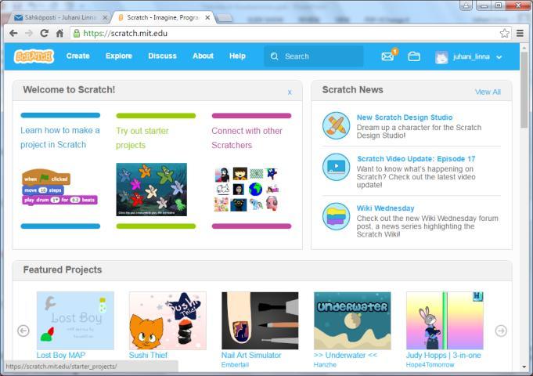
Task: Open a new browser tab
Action: click(x=225, y=18)
